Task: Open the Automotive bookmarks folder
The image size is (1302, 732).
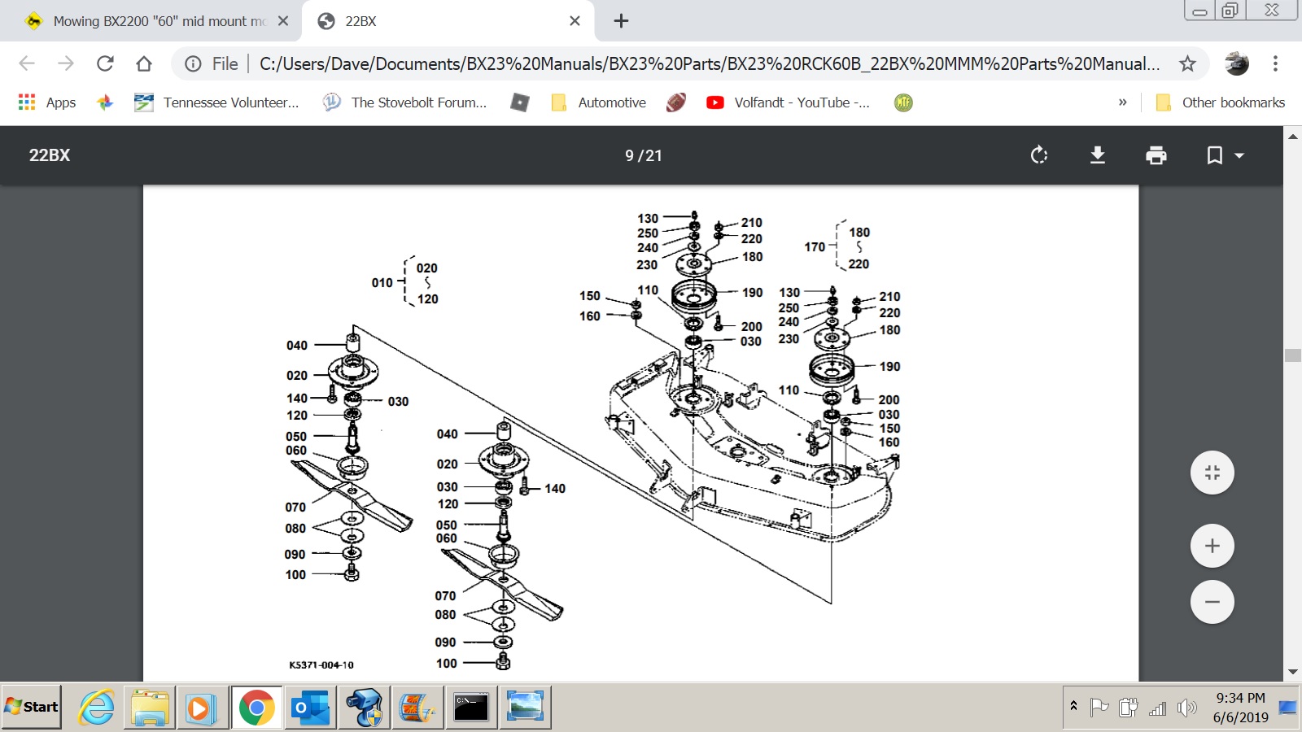Action: pos(599,102)
